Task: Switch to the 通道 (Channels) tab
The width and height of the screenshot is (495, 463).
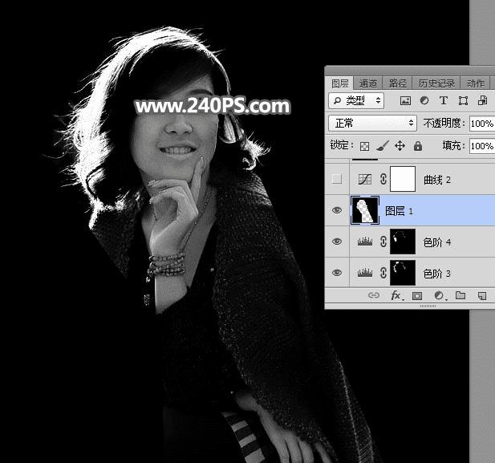Action: [x=368, y=83]
